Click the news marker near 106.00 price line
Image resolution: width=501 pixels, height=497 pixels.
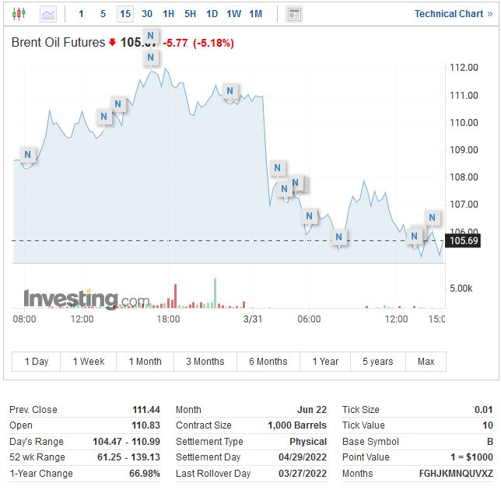point(339,237)
